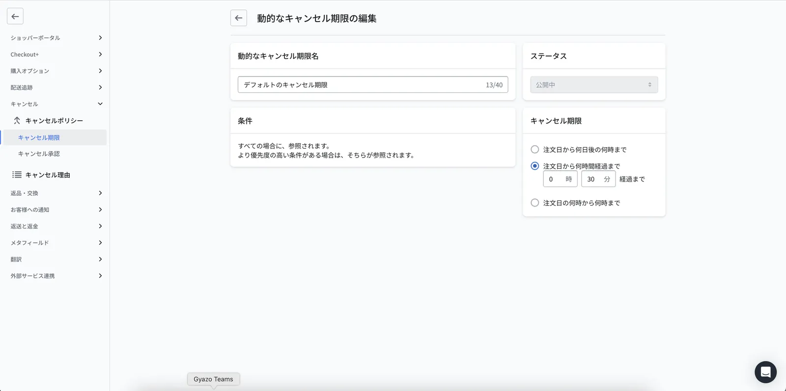Click the 購入オプション menu label
786x391 pixels.
tap(30, 71)
